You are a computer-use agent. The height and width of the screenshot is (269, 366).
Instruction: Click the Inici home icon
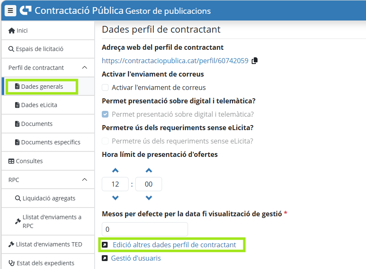(12, 31)
